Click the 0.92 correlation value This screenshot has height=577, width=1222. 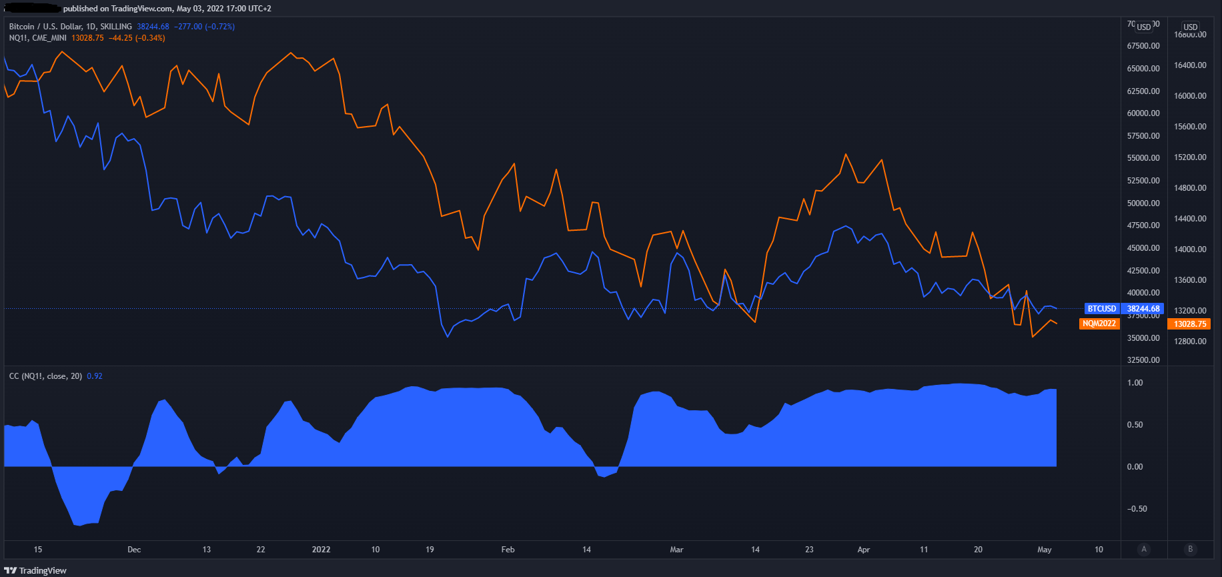click(x=95, y=376)
